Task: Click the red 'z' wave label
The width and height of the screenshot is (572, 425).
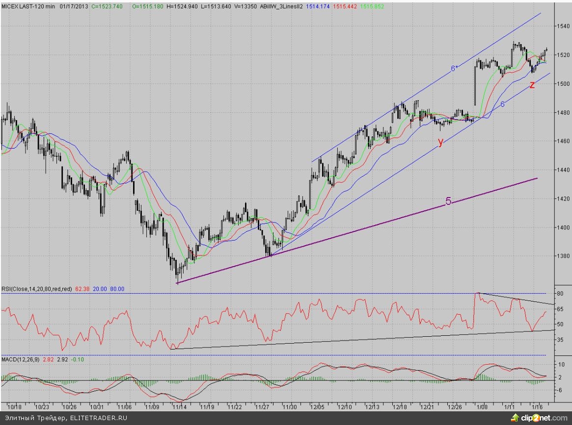Action: coord(532,85)
